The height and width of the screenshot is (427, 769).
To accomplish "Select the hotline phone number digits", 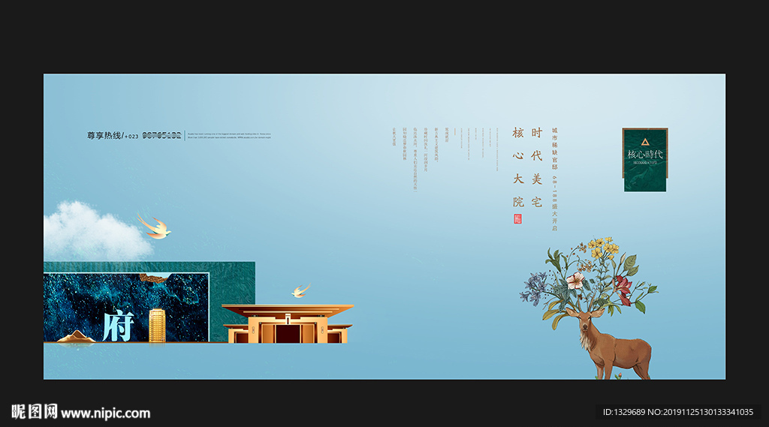I will [161, 135].
